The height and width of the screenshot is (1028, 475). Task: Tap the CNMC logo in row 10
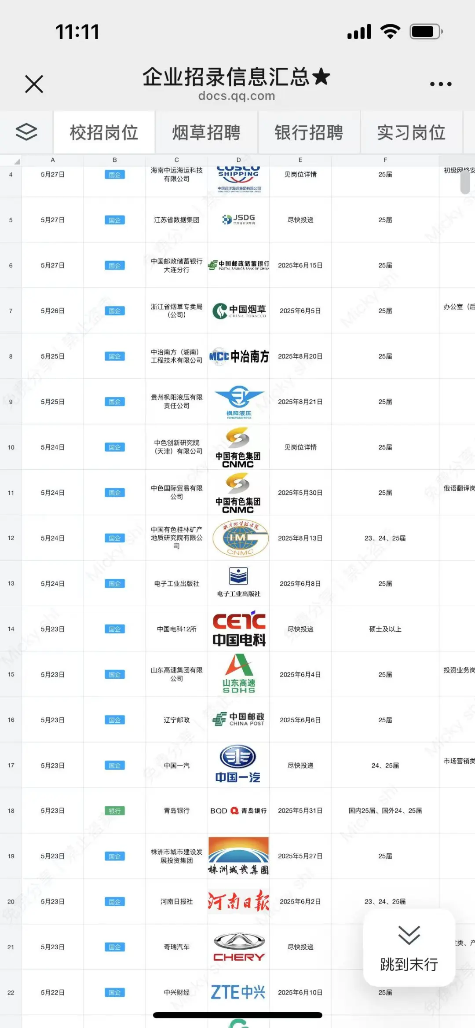pyautogui.click(x=238, y=447)
